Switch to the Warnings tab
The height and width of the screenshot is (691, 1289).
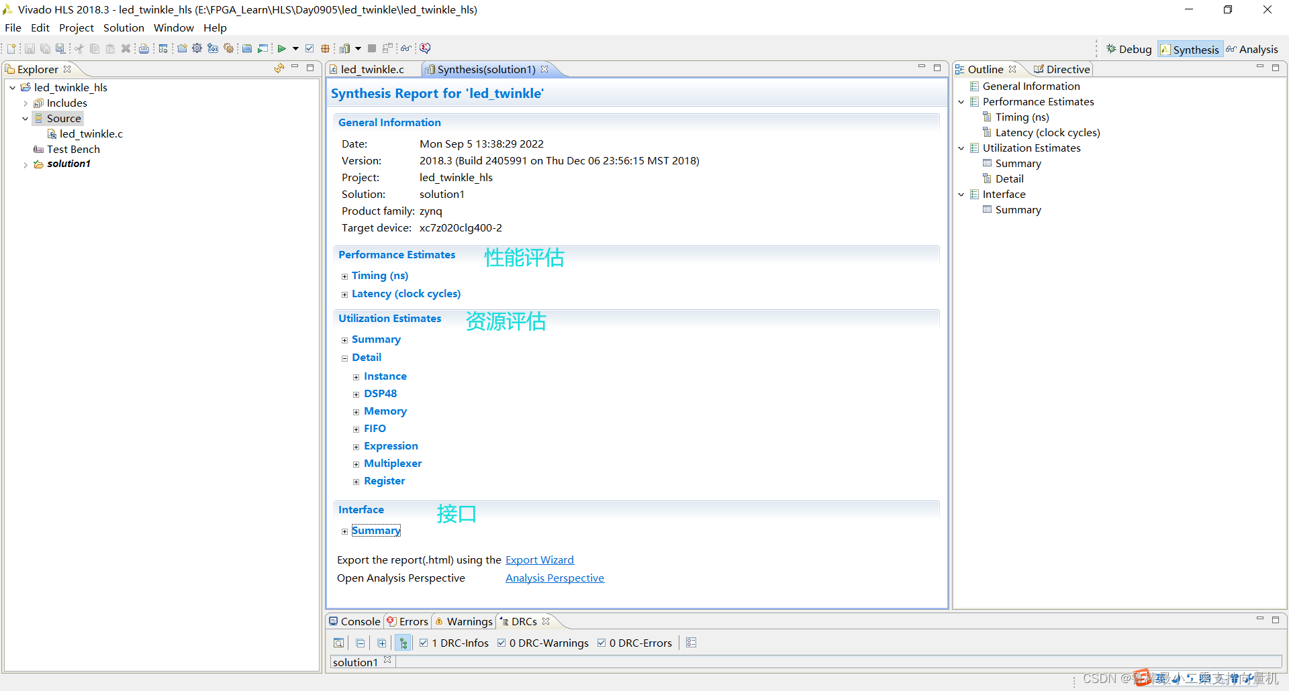(x=464, y=621)
